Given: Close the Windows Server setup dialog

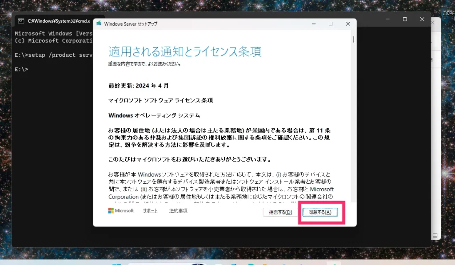Looking at the screenshot, I should (x=347, y=24).
